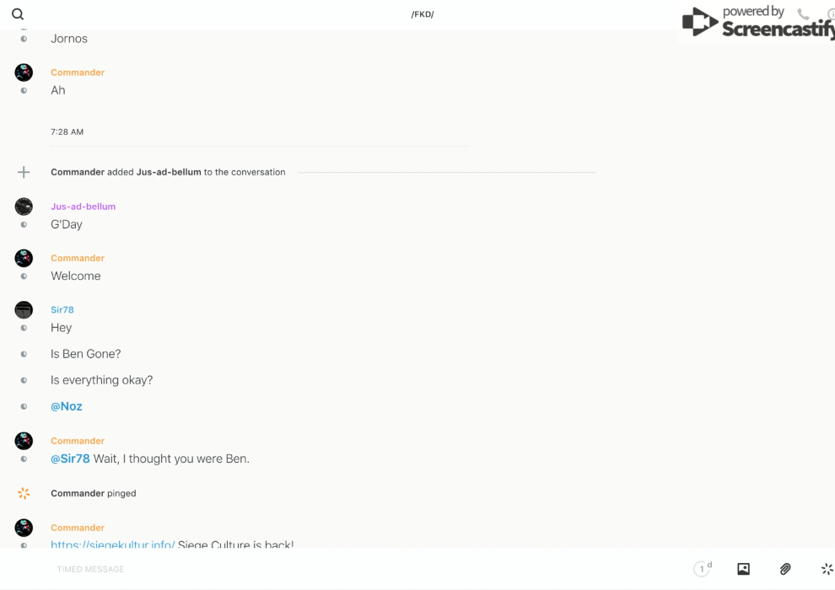The width and height of the screenshot is (835, 590).
Task: Open search with the magnifier icon
Action: (x=18, y=14)
